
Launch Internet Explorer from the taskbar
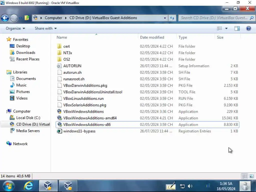click(x=28, y=186)
